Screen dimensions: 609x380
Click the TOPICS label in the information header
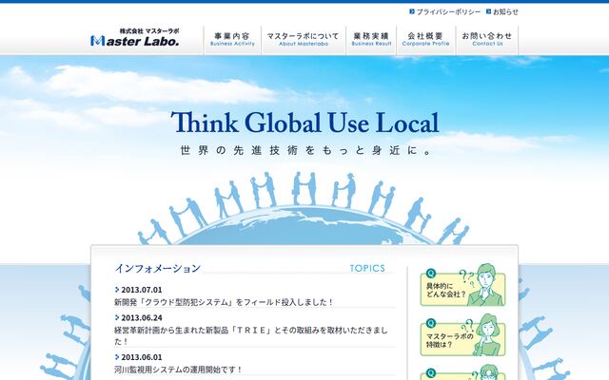[x=367, y=268]
